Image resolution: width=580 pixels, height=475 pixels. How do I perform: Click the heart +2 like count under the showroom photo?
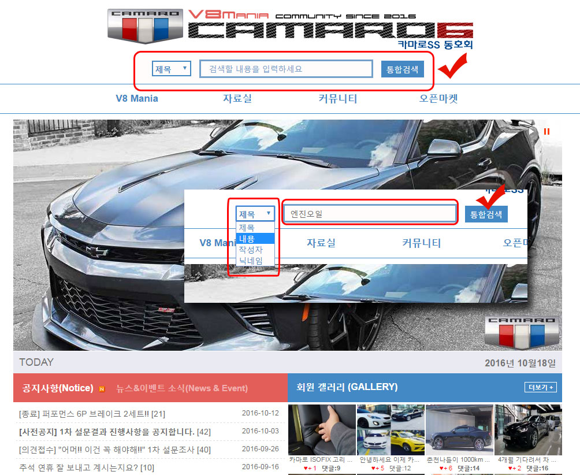(x=515, y=468)
